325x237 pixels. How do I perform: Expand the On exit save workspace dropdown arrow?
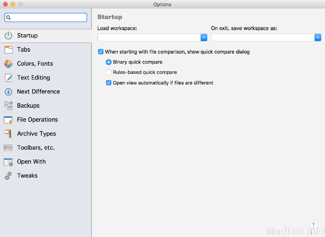tap(318, 37)
